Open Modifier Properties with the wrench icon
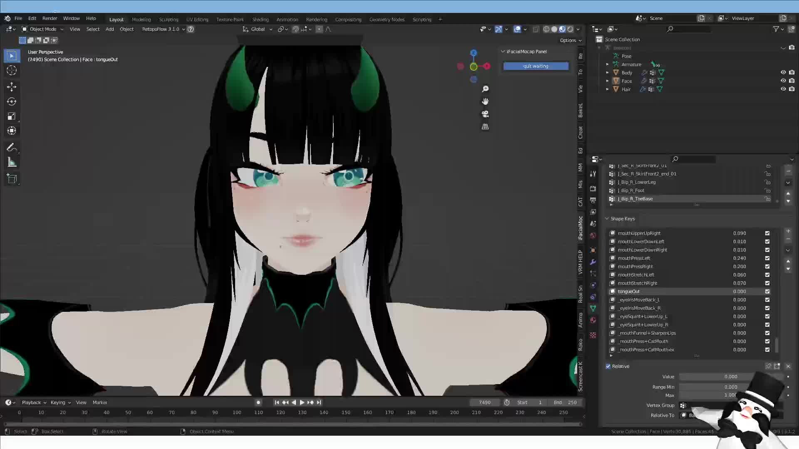Viewport: 799px width, 449px height. 593,262
